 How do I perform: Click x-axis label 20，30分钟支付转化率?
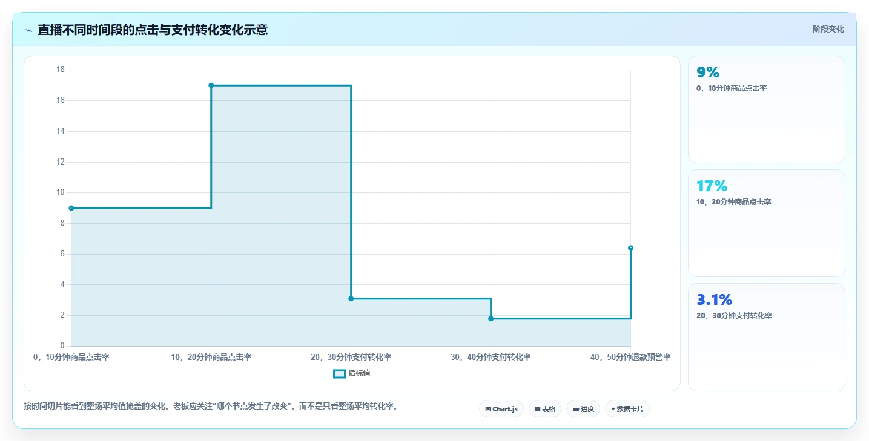tap(351, 358)
